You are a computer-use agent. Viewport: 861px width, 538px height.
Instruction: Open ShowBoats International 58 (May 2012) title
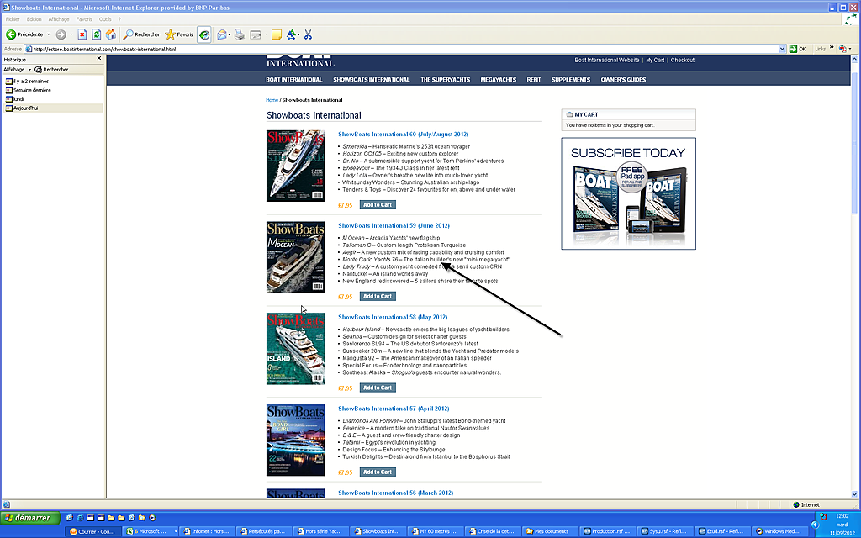393,317
